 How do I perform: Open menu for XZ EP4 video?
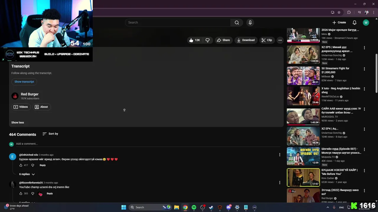point(364,129)
